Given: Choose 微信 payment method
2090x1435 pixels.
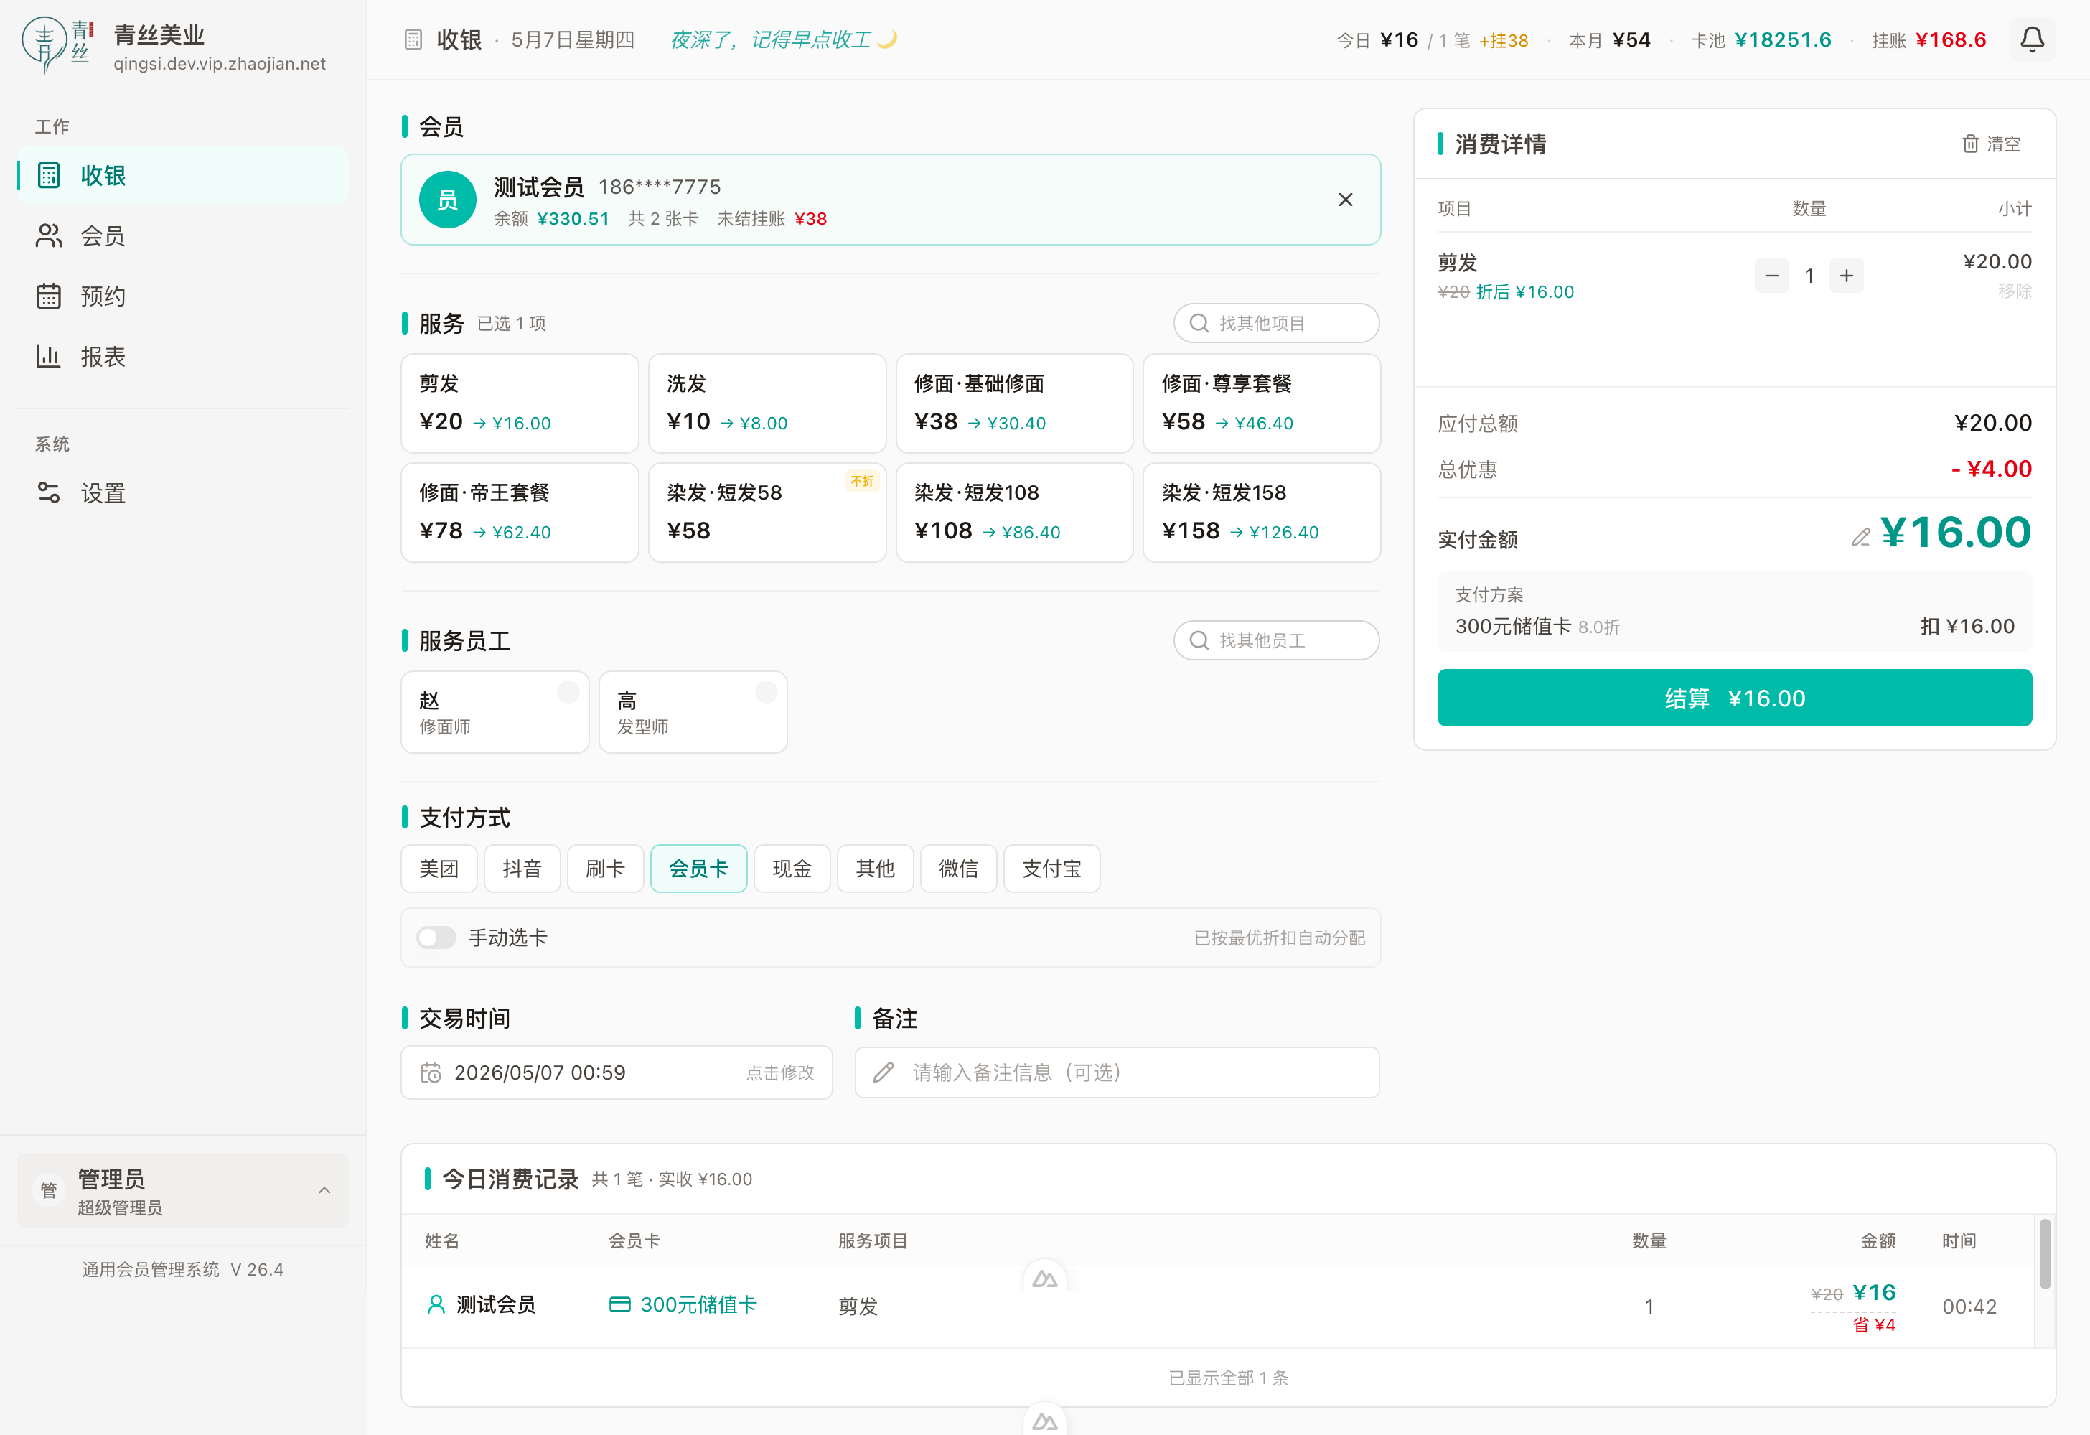Looking at the screenshot, I should (957, 868).
